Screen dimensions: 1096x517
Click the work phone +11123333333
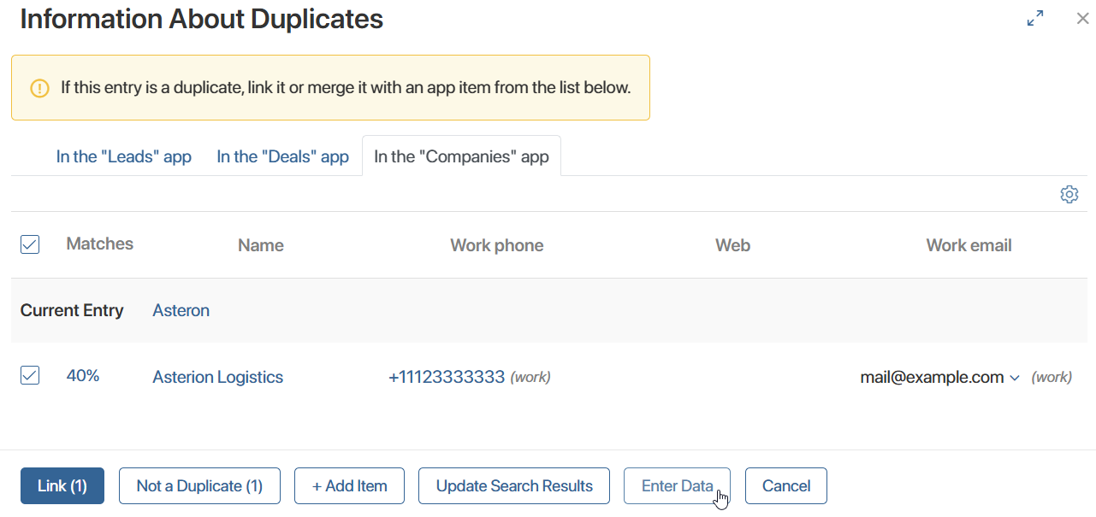pyautogui.click(x=447, y=376)
